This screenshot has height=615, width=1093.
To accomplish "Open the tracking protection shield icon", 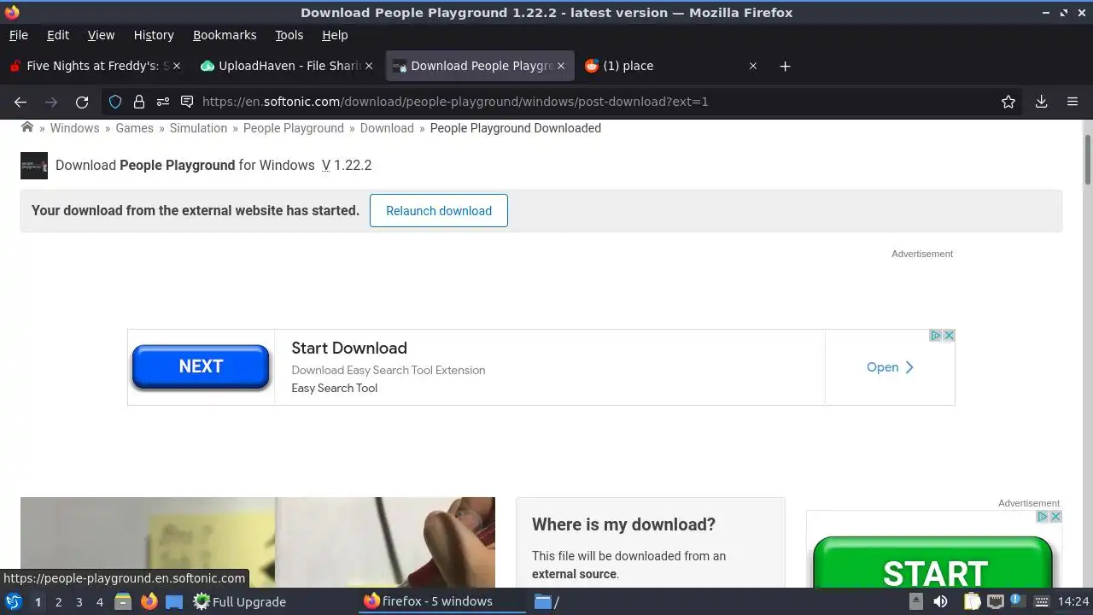I will 115,102.
